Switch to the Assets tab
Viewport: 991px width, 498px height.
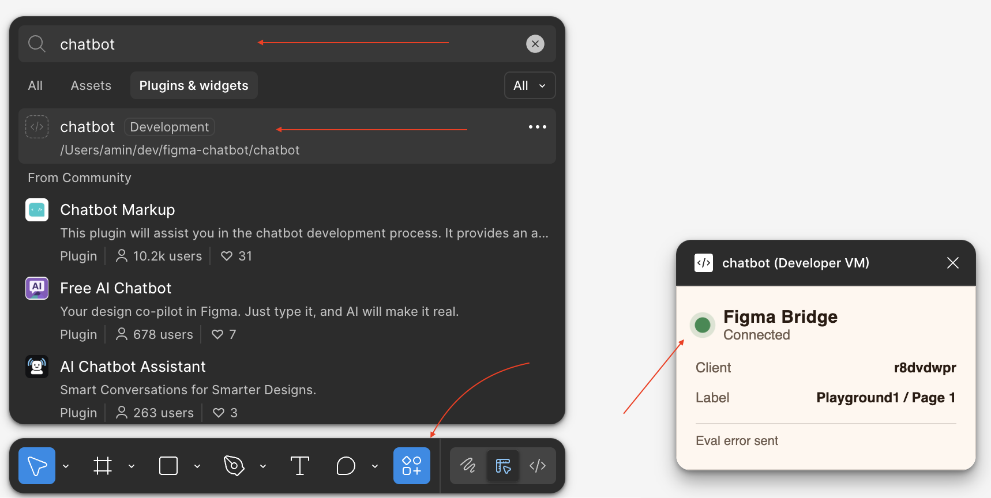click(91, 85)
